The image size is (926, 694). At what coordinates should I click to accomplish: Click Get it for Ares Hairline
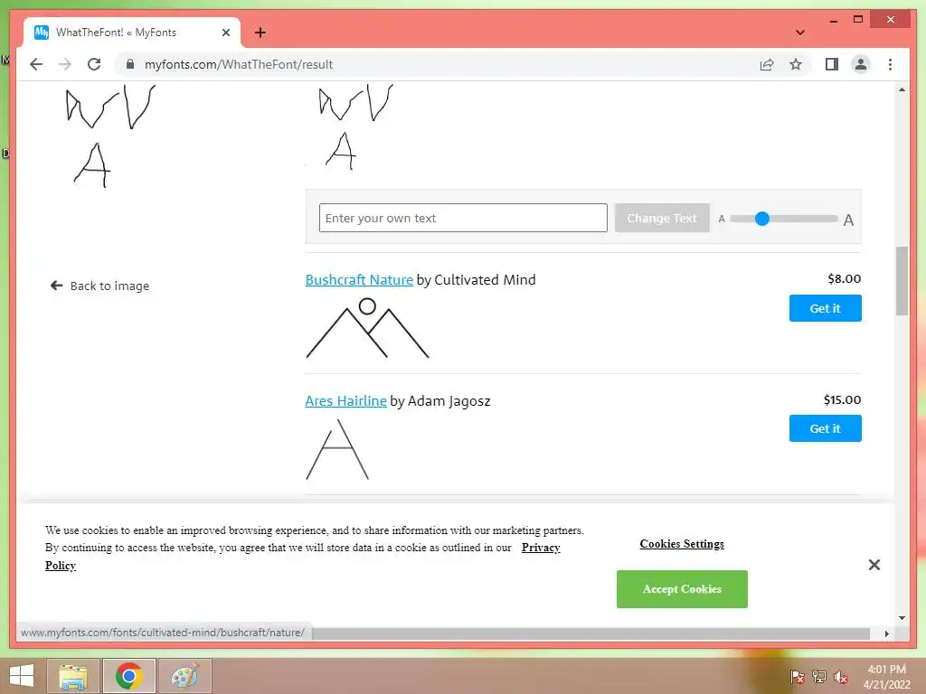pyautogui.click(x=825, y=428)
